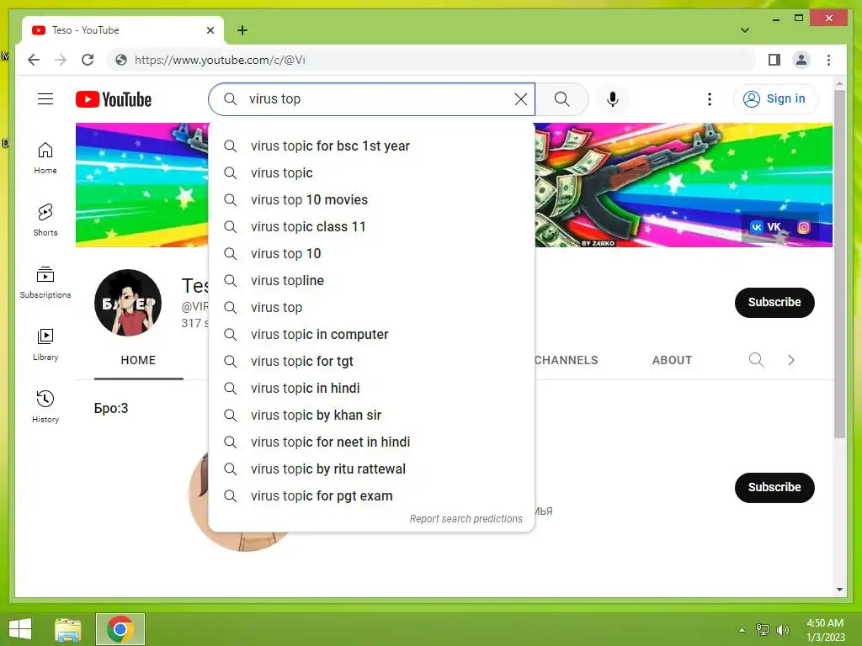Clear the search box with the X icon
The image size is (862, 646).
tap(520, 99)
